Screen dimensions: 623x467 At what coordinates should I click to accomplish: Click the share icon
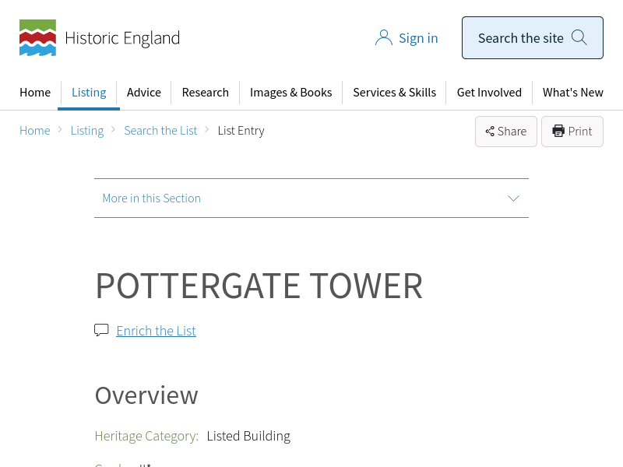[x=490, y=132]
